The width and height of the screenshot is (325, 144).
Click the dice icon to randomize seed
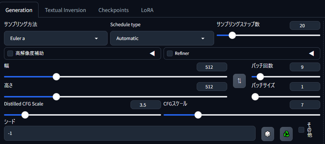pyautogui.click(x=268, y=134)
